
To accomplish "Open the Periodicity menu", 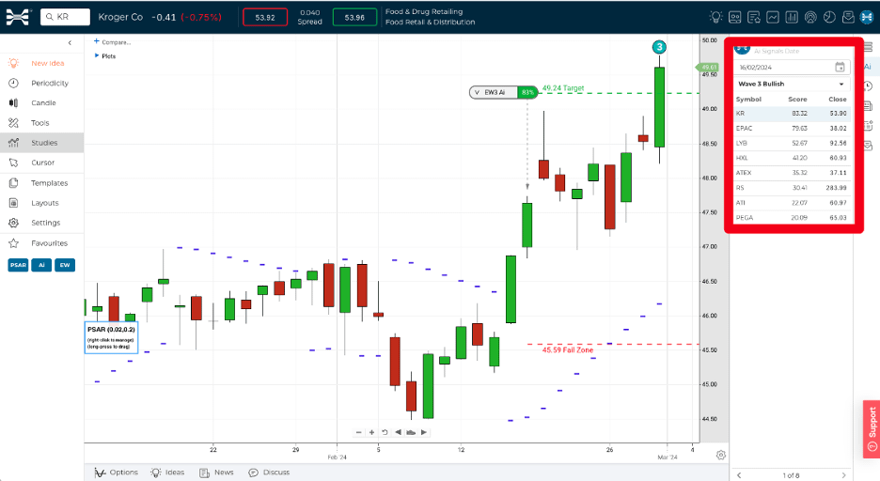I will 42,83.
